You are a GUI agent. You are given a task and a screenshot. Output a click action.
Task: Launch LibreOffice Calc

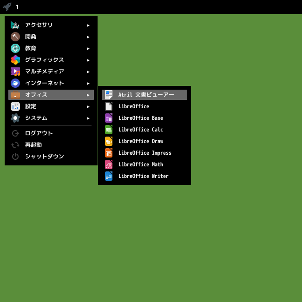(144, 130)
